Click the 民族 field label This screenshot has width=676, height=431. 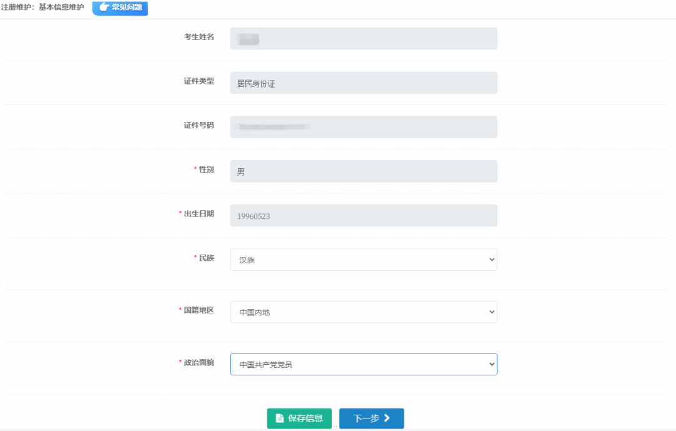point(206,258)
